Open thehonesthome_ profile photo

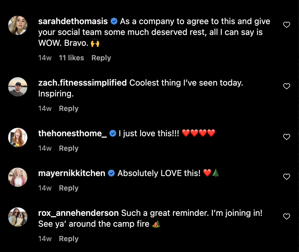pyautogui.click(x=18, y=137)
